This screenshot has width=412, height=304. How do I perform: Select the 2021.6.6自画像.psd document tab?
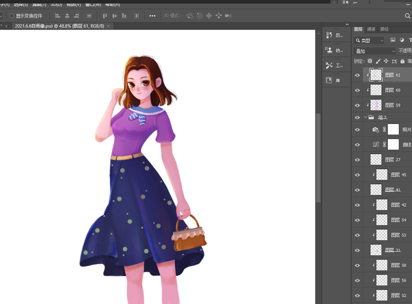click(60, 26)
